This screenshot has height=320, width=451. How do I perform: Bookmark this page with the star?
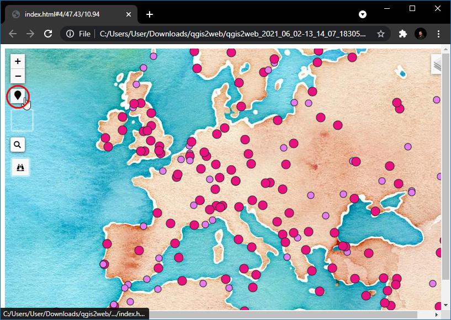381,34
